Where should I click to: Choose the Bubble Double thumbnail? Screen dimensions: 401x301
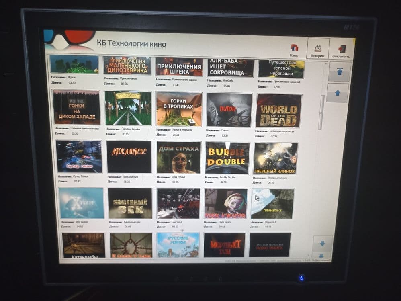227,158
